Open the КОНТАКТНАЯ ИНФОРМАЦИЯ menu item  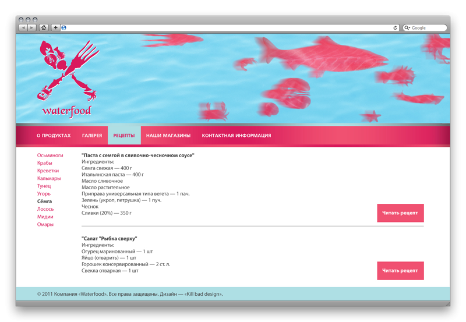click(236, 136)
